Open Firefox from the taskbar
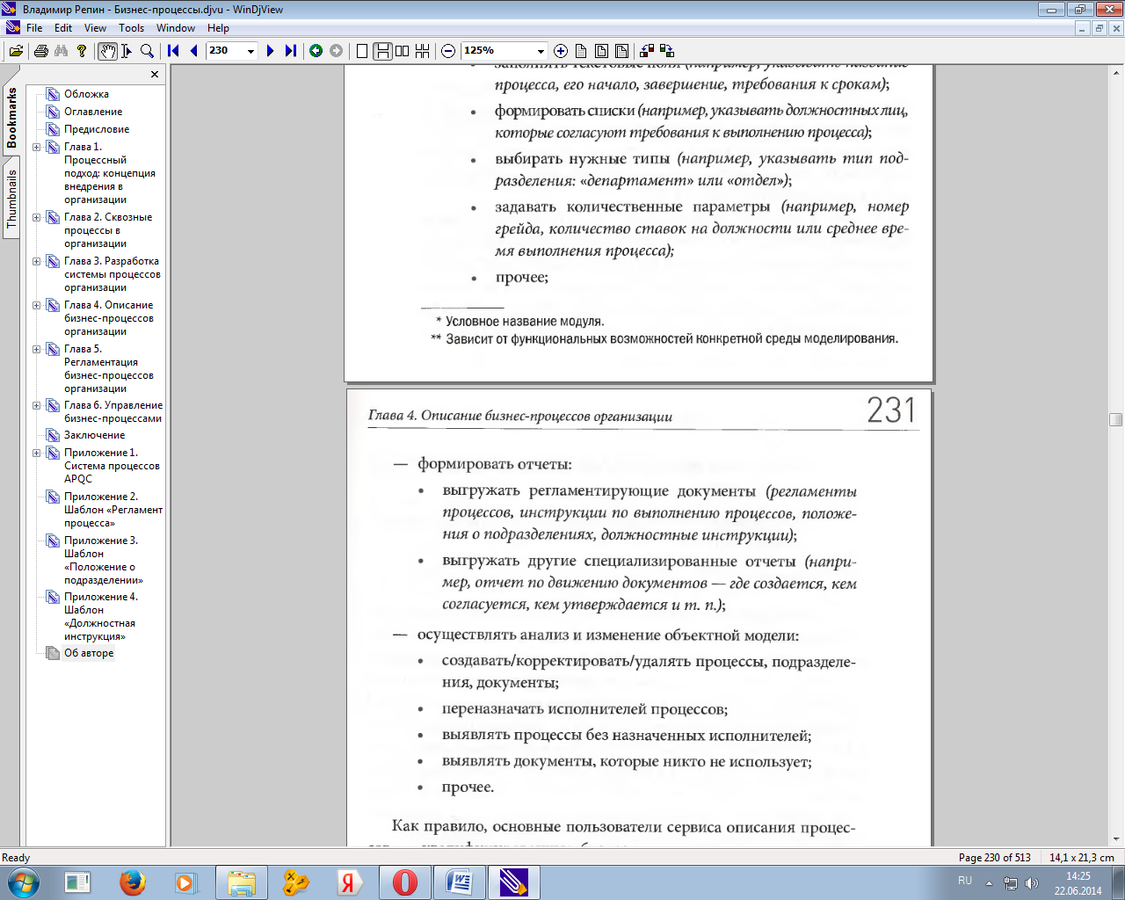This screenshot has width=1125, height=900. 133,882
